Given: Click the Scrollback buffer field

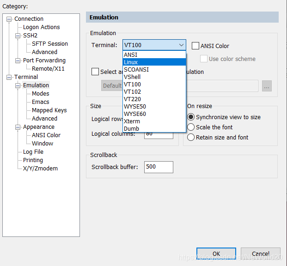Looking at the screenshot, I should point(159,167).
